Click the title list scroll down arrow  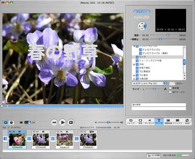point(185,78)
